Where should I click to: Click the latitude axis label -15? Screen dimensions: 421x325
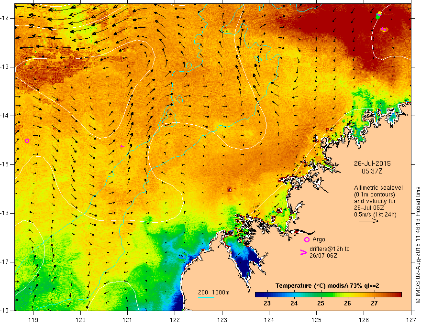(5, 164)
